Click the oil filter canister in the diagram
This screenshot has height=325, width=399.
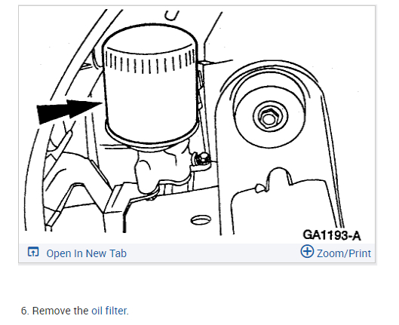tap(151, 87)
